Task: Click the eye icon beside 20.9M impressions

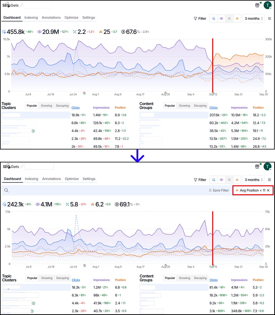Action: (40, 32)
